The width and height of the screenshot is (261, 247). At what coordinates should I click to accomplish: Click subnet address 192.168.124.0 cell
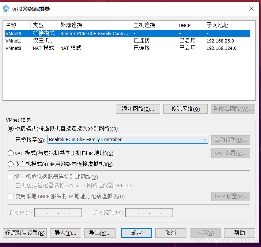pos(222,48)
